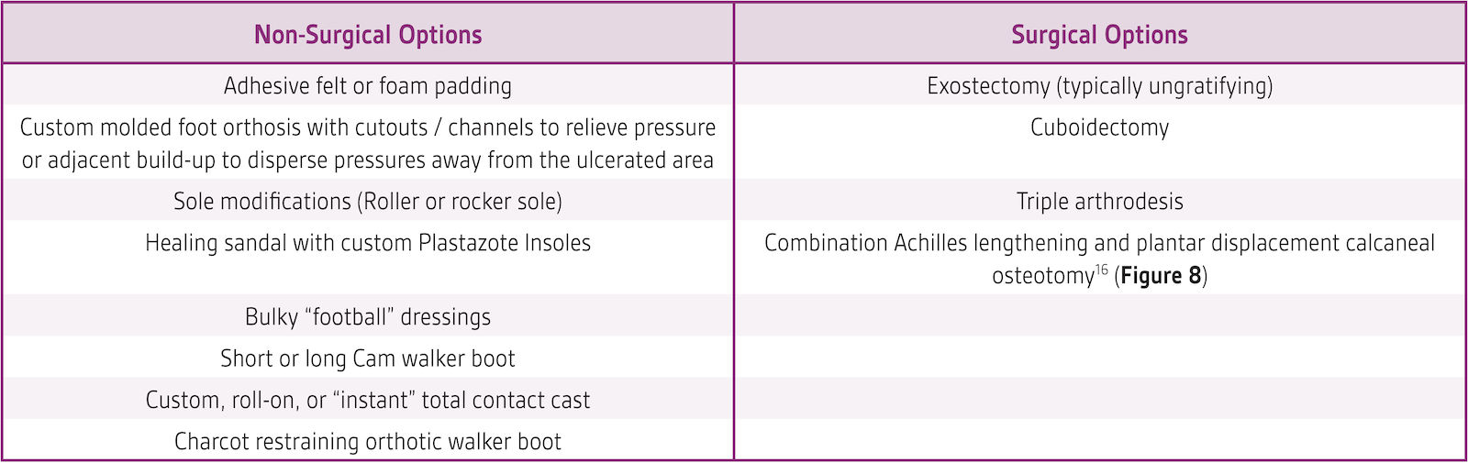Image resolution: width=1468 pixels, height=463 pixels.
Task: Click the Non-Surgical Options column header
Action: coord(368,35)
